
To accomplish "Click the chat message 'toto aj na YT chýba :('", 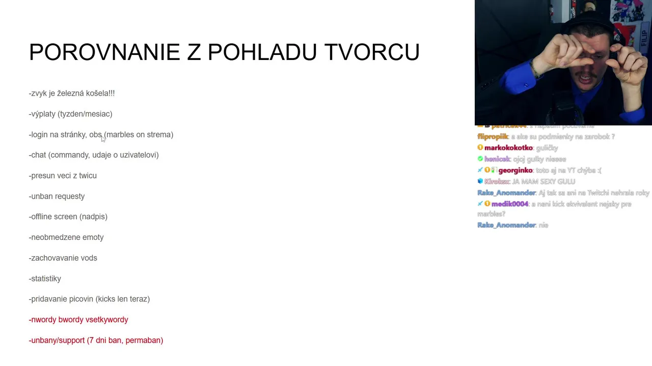I will coord(568,170).
